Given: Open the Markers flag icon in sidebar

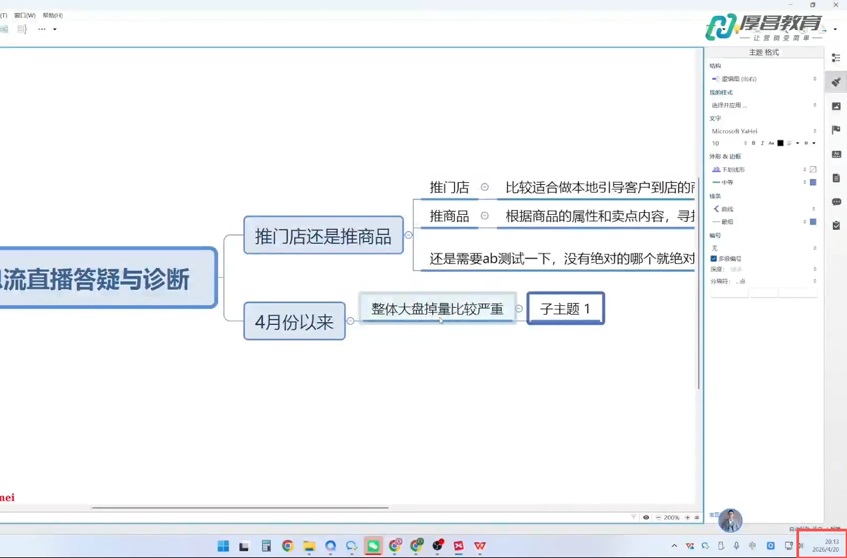Looking at the screenshot, I should tap(836, 130).
